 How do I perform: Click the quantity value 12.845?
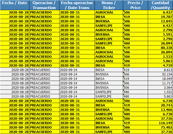click(161, 21)
